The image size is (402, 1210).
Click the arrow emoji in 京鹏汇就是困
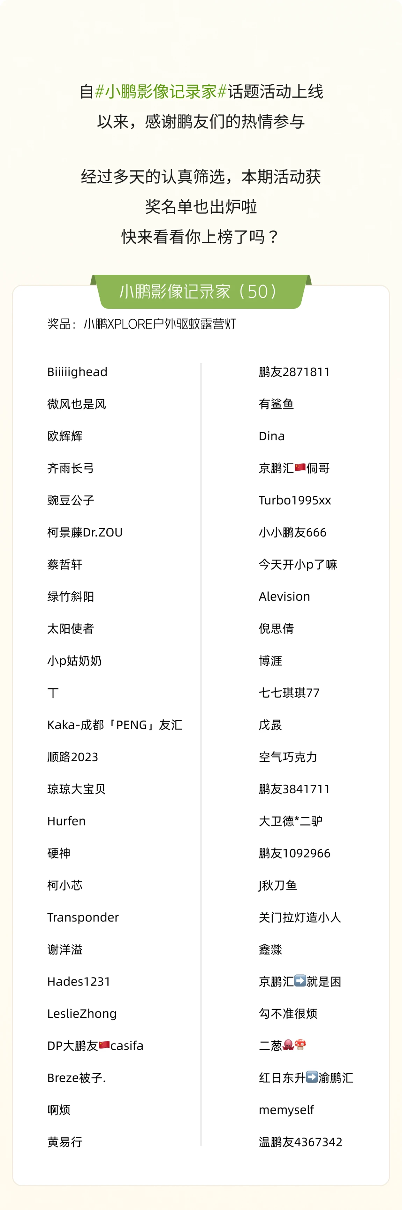300,980
